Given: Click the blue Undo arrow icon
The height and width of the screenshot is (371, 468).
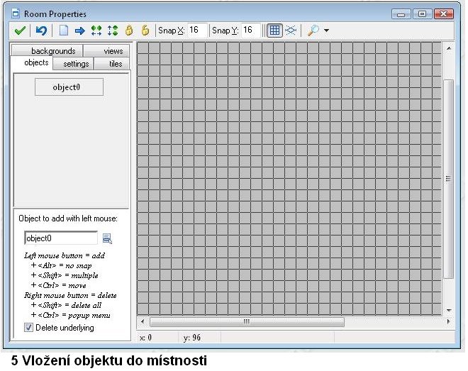Looking at the screenshot, I should [42, 31].
